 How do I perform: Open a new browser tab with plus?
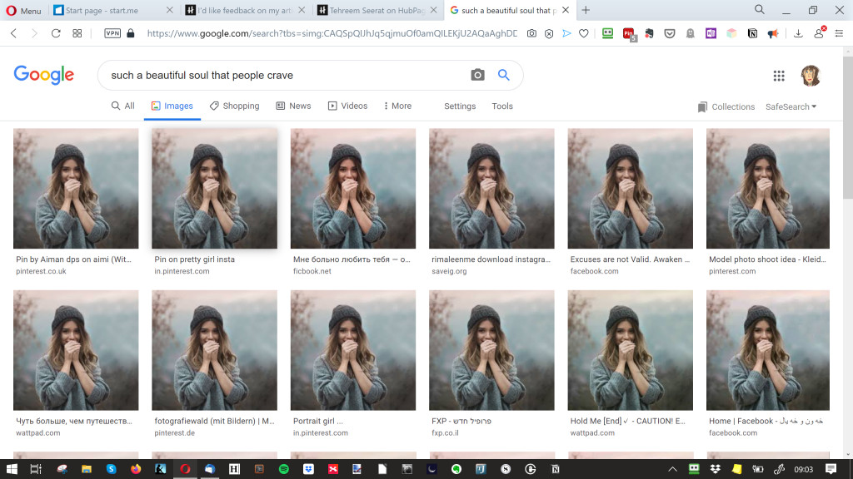point(586,10)
